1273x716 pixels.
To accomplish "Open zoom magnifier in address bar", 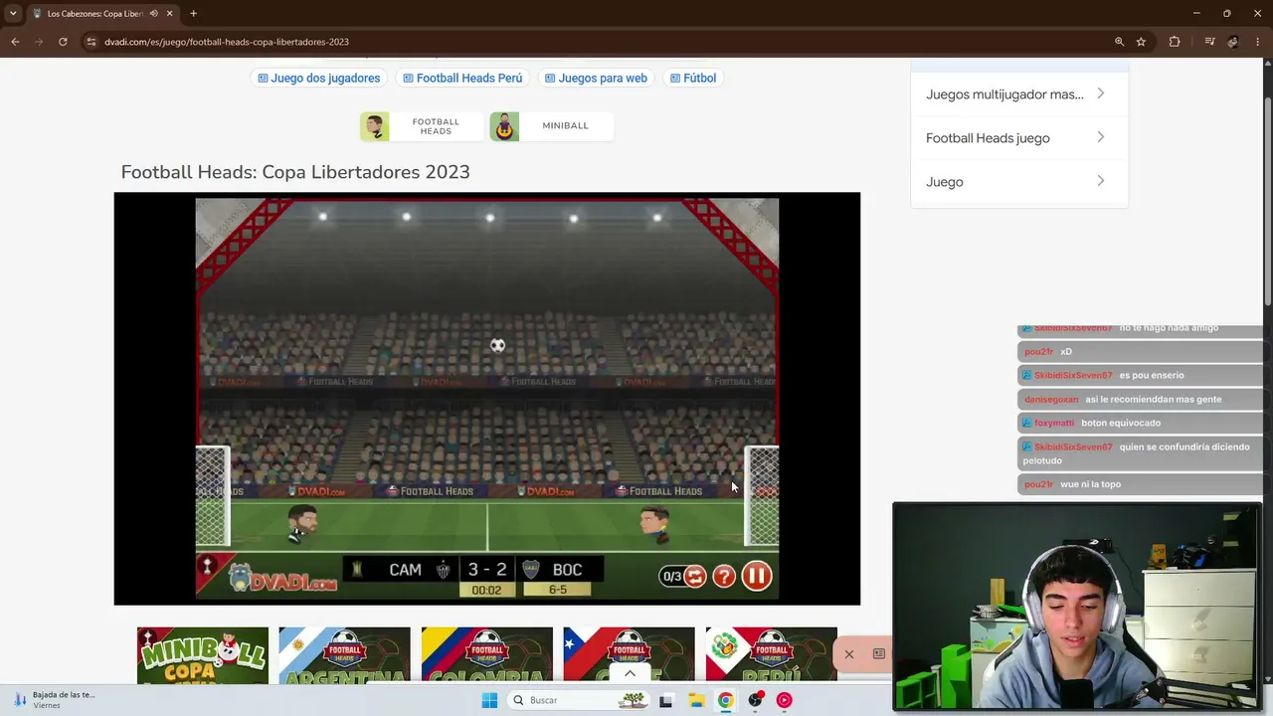I will pyautogui.click(x=1119, y=42).
